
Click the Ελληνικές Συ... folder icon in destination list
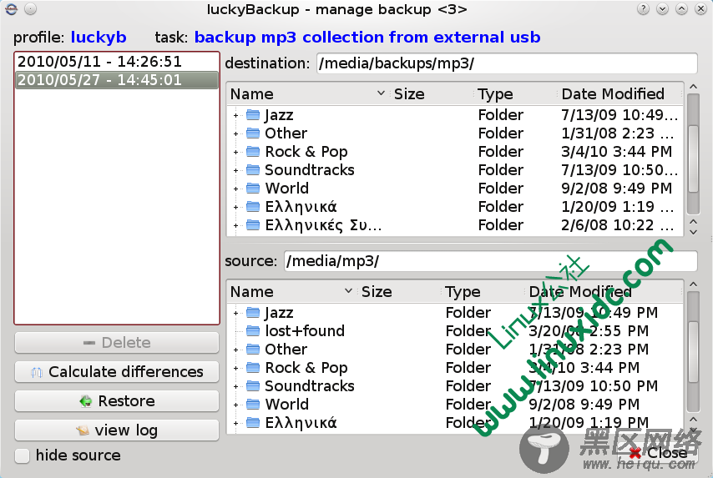[253, 225]
